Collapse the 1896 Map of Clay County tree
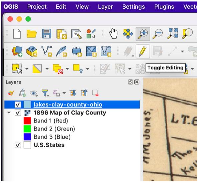 click(x=9, y=112)
